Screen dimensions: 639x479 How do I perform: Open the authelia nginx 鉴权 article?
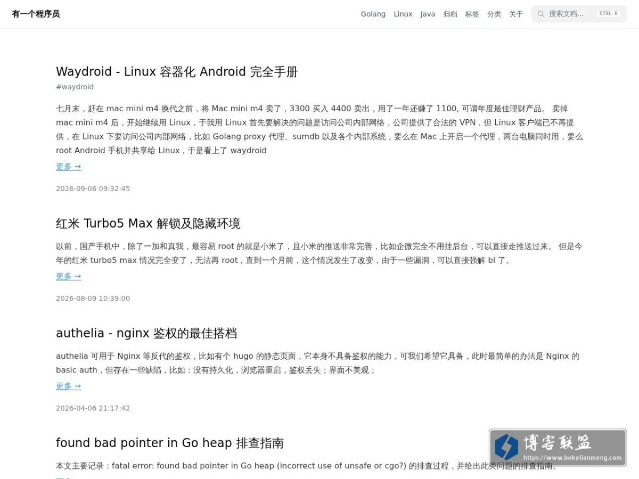146,333
